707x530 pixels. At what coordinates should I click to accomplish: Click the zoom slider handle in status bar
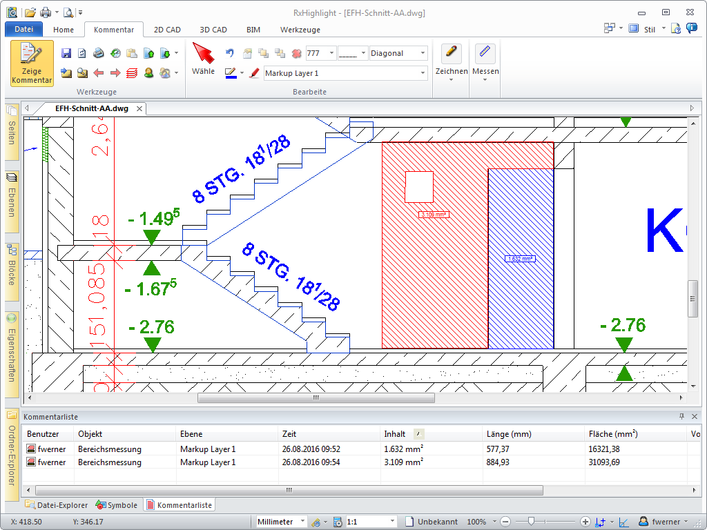(x=530, y=522)
